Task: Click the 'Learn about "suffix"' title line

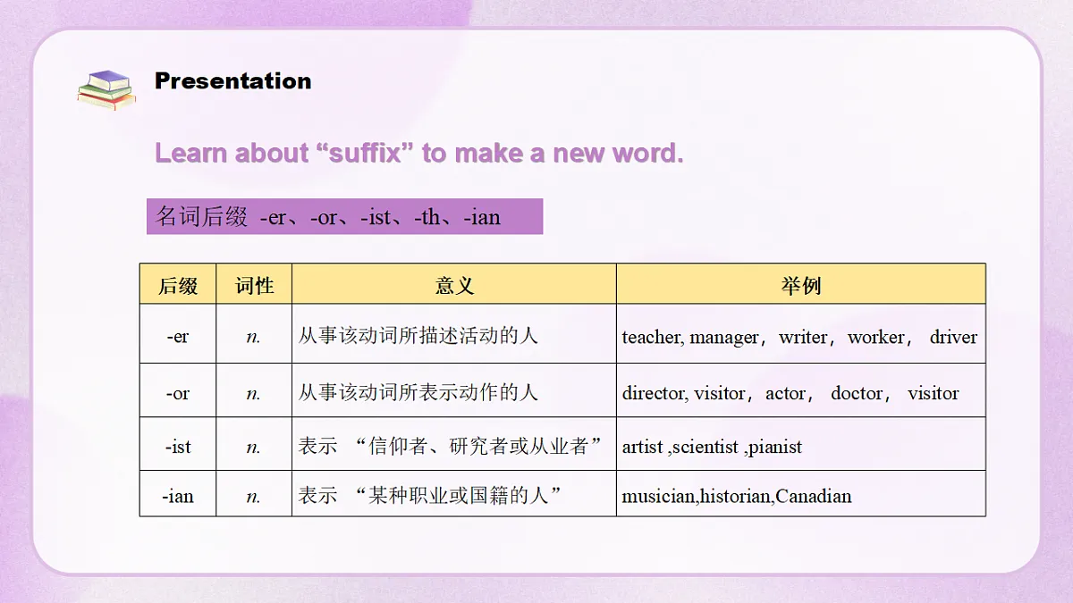Action: (419, 153)
